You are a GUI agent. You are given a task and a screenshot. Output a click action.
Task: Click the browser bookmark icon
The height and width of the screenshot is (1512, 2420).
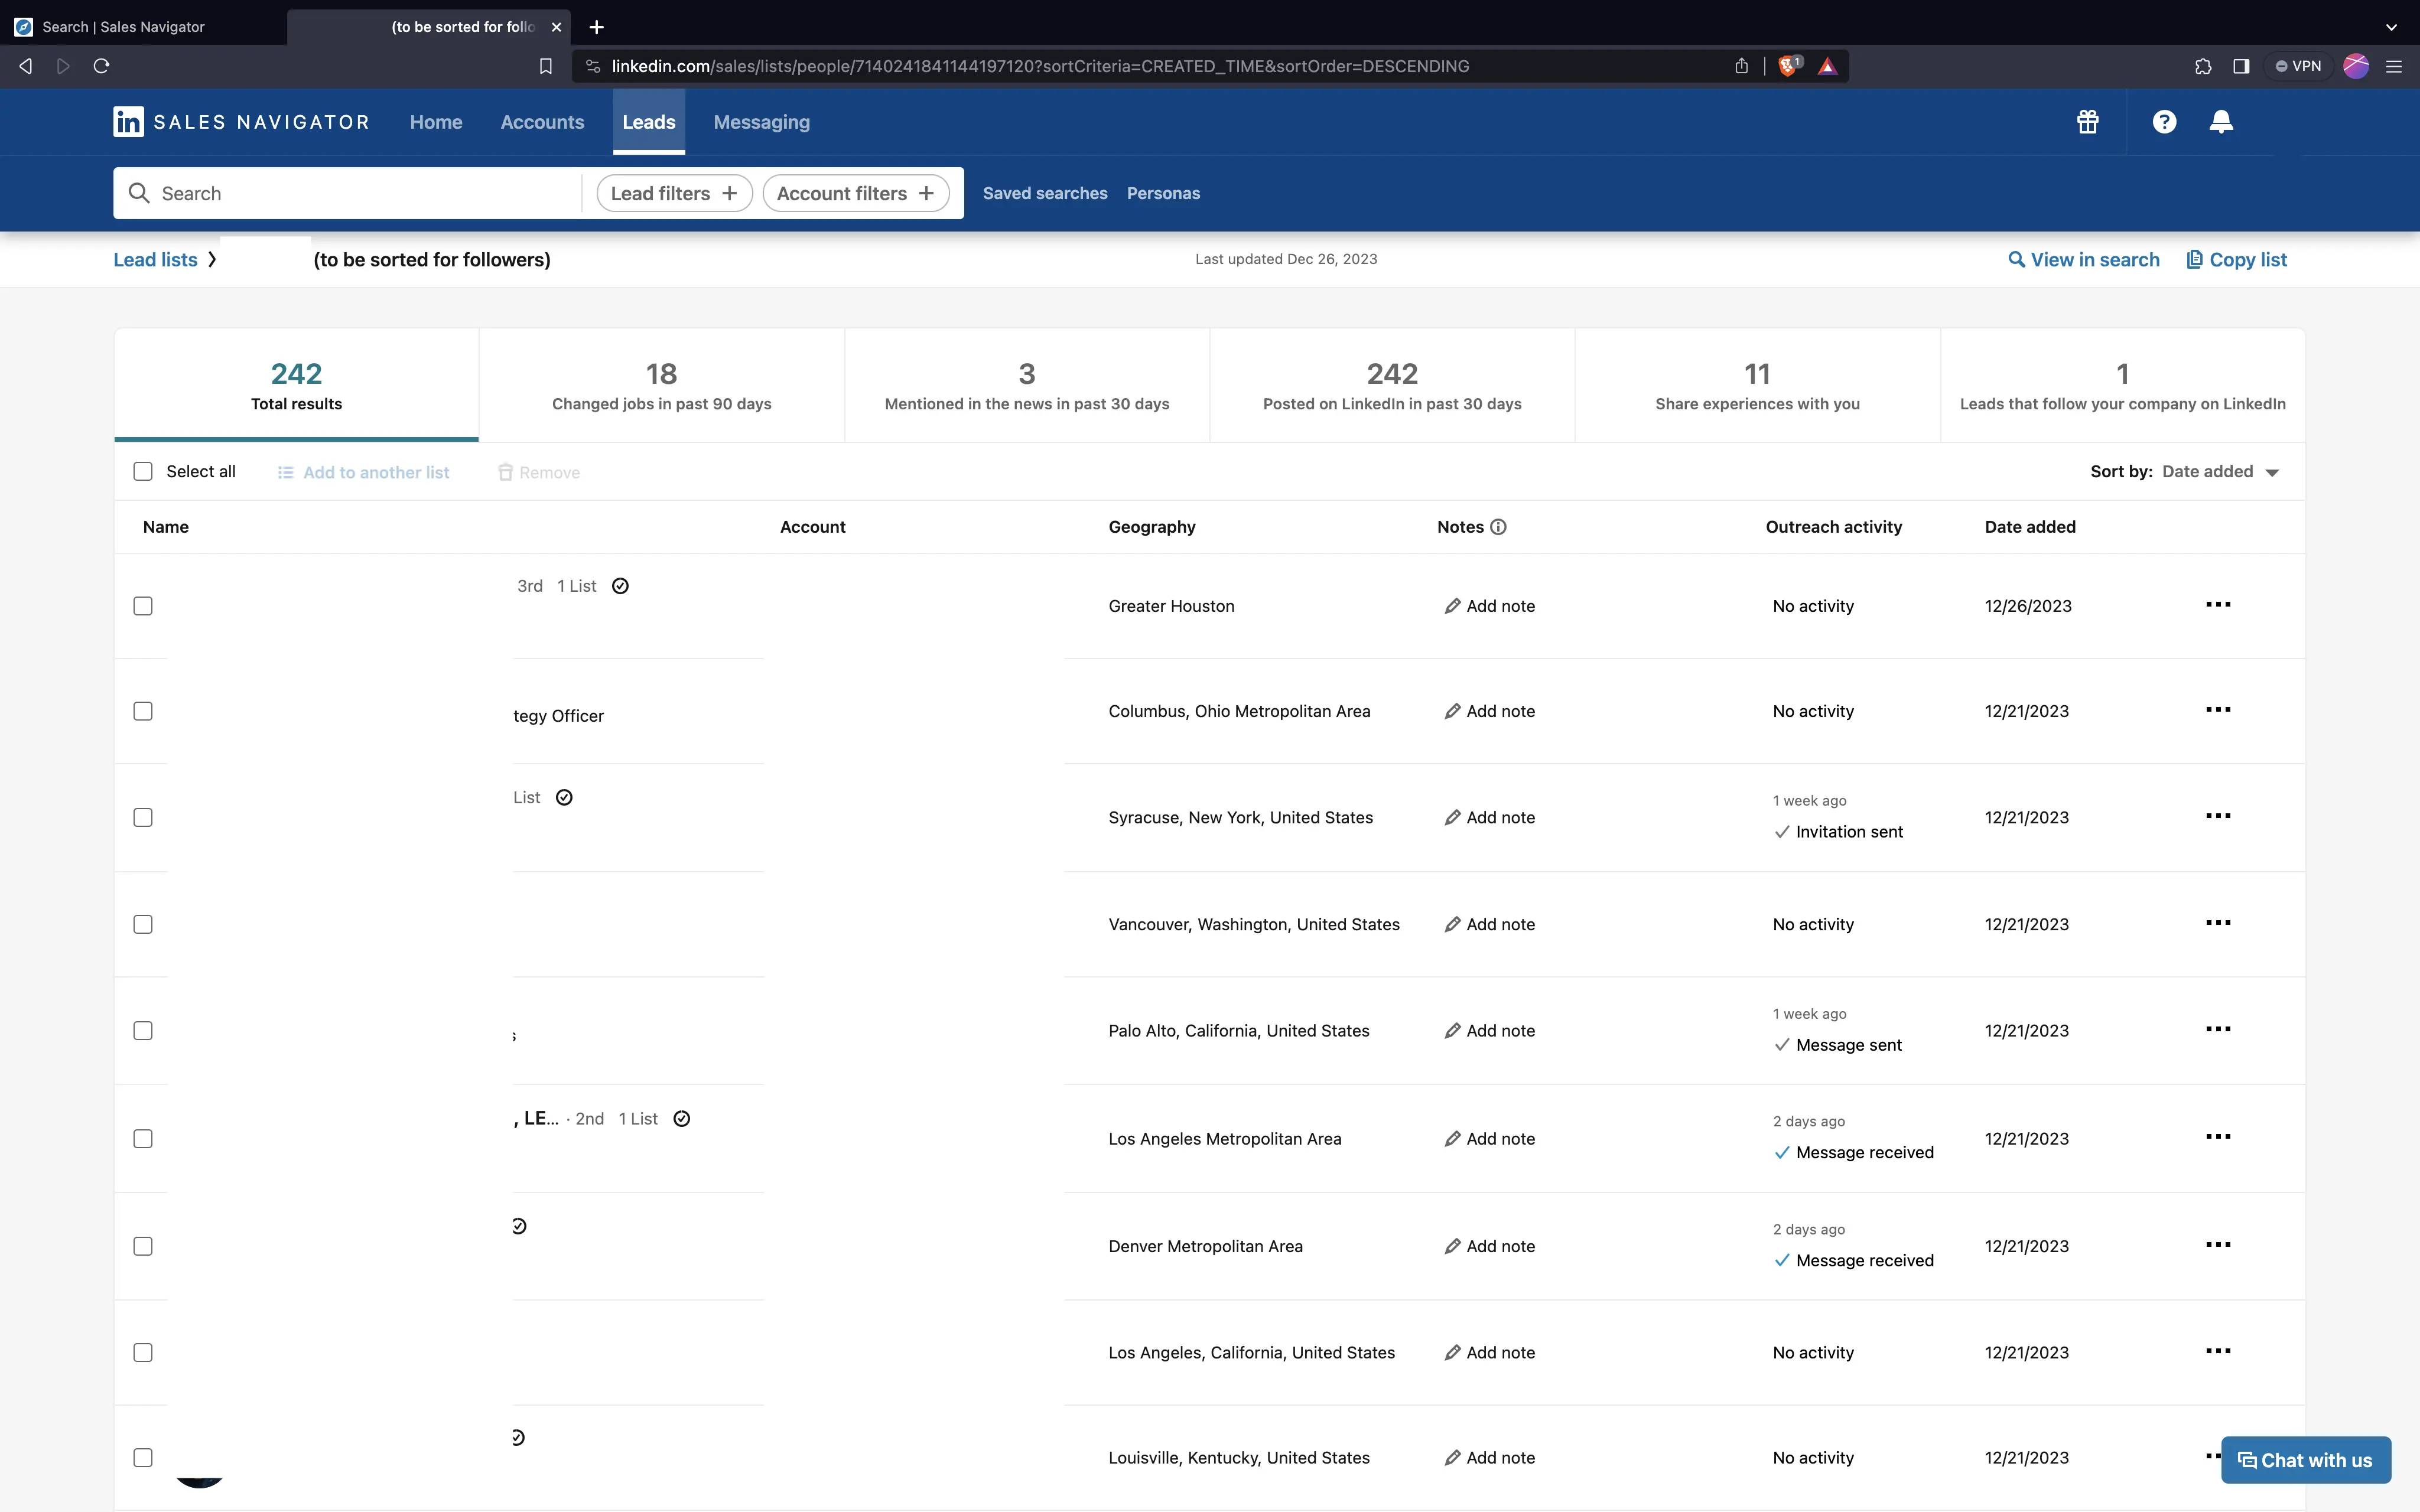545,66
